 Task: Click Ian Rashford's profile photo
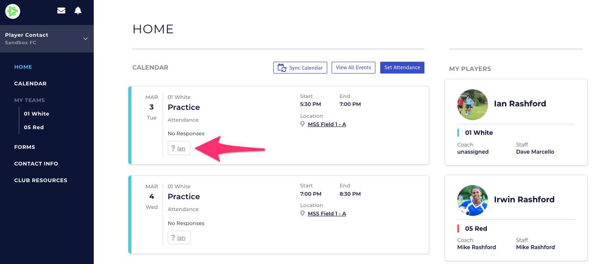pyautogui.click(x=473, y=105)
